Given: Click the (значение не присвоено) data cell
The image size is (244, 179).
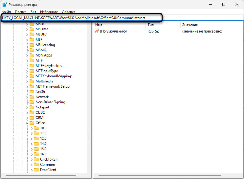Looking at the screenshot, I should pyautogui.click(x=202, y=31).
